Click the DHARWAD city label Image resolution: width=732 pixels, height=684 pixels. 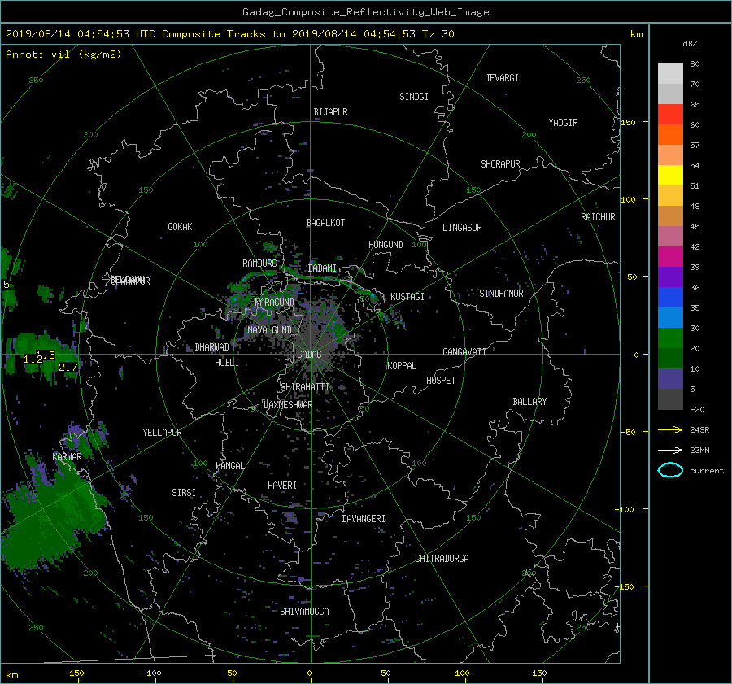pos(212,347)
